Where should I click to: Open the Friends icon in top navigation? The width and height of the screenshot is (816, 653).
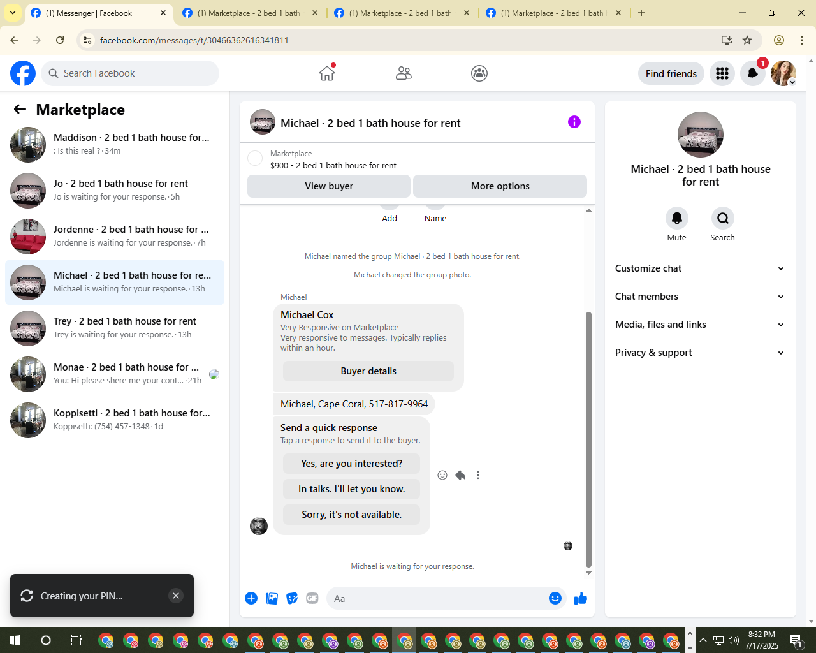404,73
